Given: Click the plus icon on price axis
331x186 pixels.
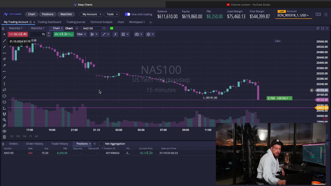Looking at the screenshot, I should 312,90.
